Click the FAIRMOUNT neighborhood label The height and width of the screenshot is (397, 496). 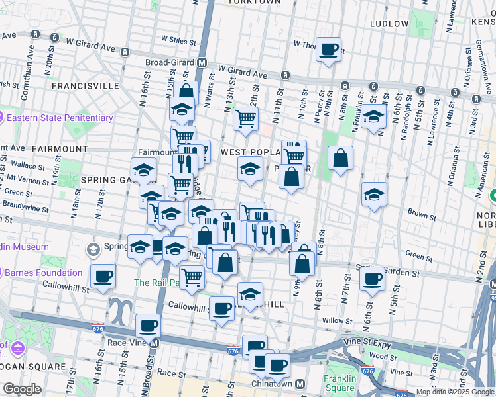coord(60,149)
